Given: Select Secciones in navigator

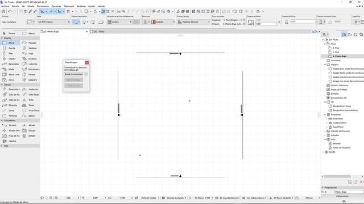Looking at the screenshot, I should pyautogui.click(x=334, y=61).
